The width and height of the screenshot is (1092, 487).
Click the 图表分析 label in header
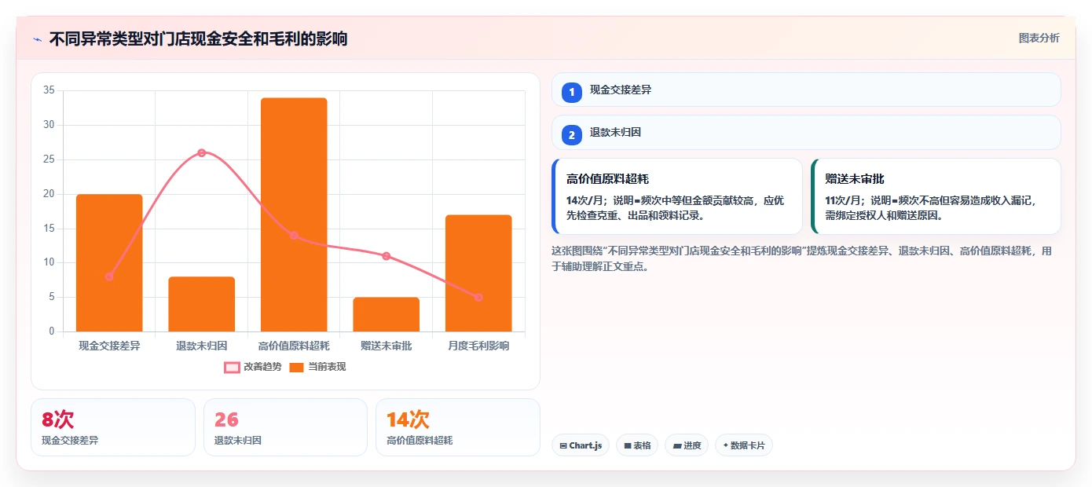(x=1039, y=38)
